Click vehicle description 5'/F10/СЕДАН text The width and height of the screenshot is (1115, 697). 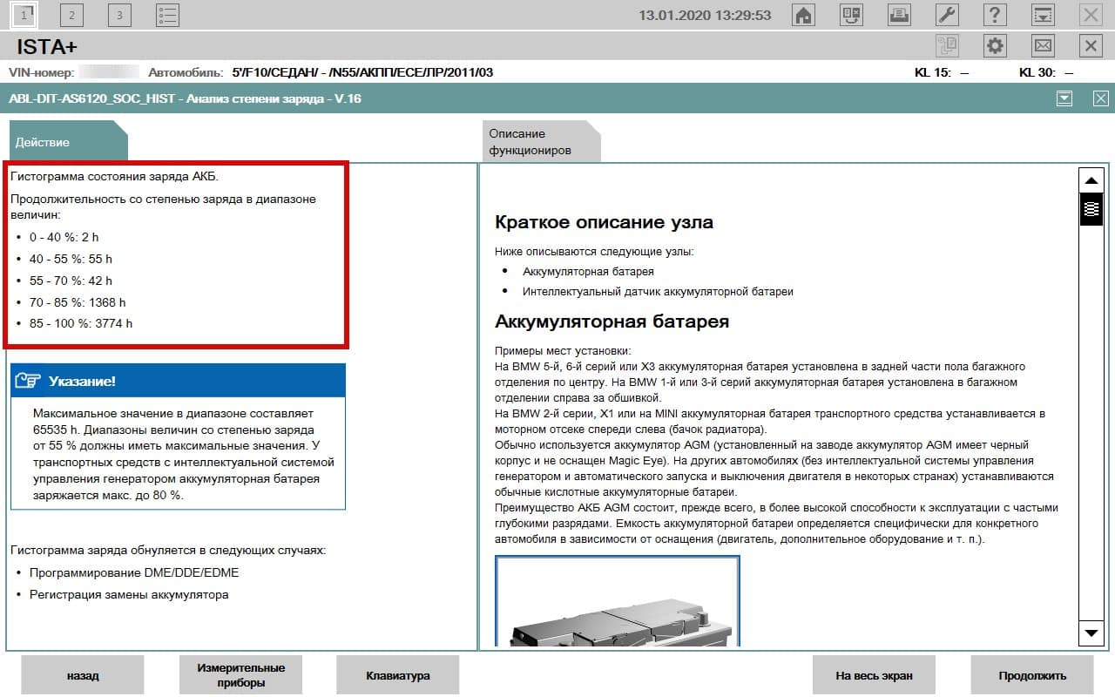(362, 72)
